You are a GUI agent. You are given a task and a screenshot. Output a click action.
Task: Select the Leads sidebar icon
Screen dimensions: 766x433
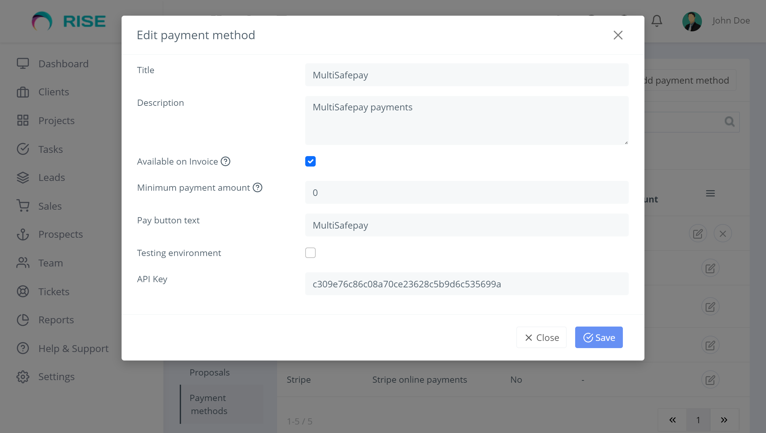(x=23, y=177)
